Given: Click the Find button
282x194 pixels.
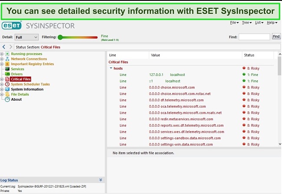Looking at the screenshot, I should point(276,36).
